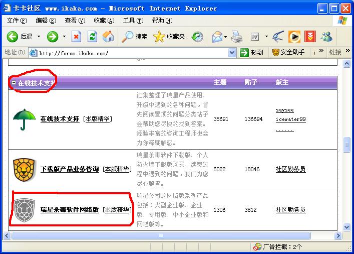Click the vertical scrollbar up arrow
Image resolution: width=354 pixels, height=254 pixels.
pos(347,64)
